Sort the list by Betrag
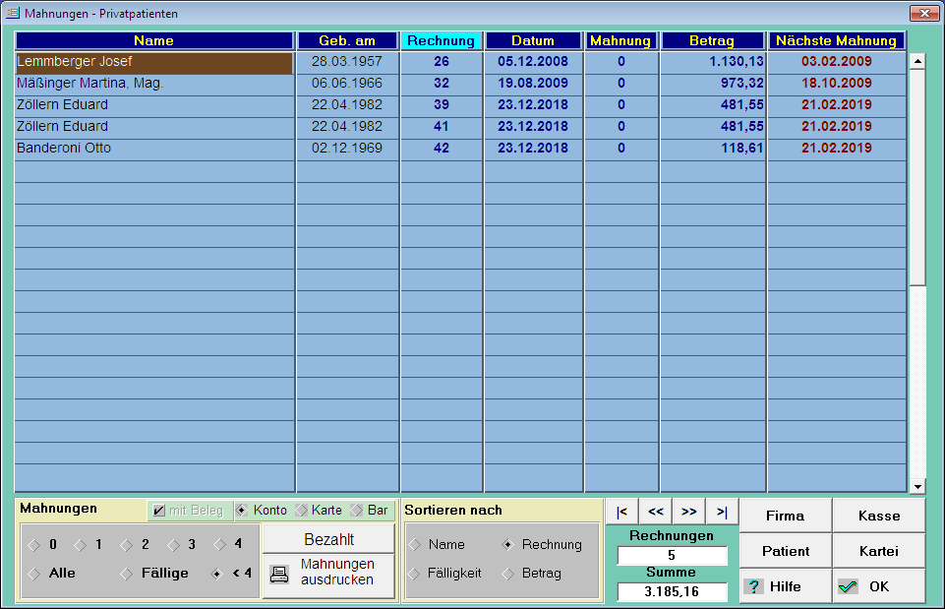Screen dimensions: 945x609 508,574
